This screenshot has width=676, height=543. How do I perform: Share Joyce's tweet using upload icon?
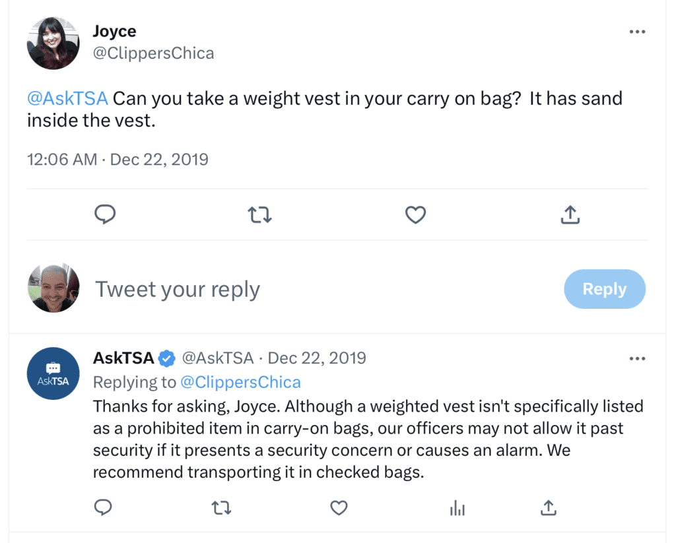point(570,214)
